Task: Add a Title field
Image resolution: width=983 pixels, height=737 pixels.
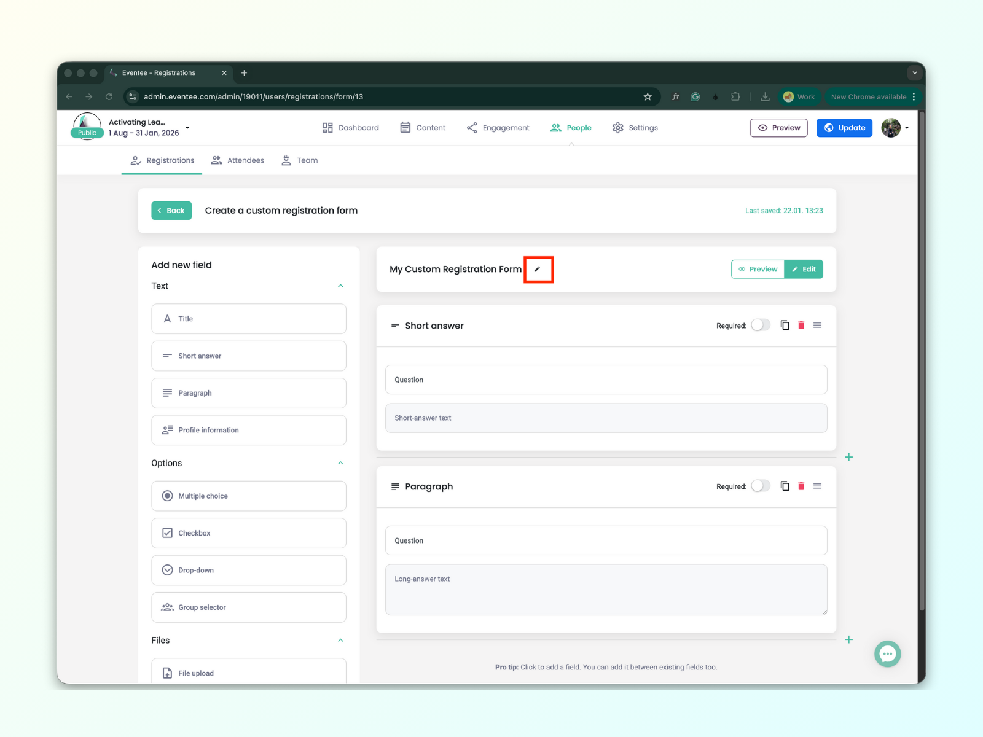Action: pos(249,319)
